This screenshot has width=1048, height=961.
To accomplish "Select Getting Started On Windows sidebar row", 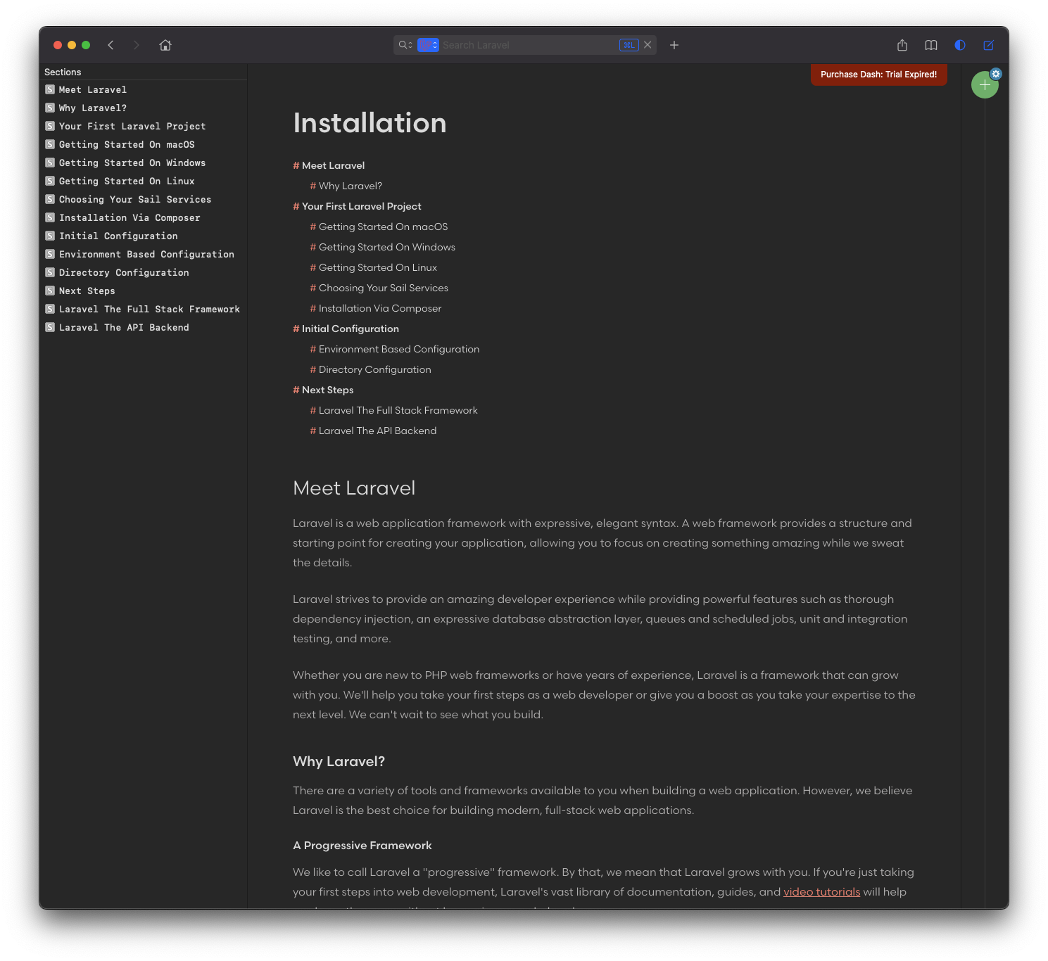I will 144,163.
